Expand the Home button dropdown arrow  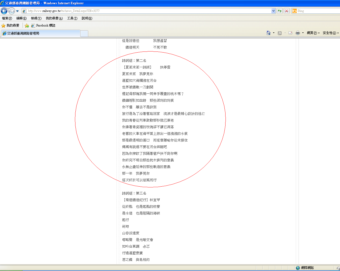274,33
